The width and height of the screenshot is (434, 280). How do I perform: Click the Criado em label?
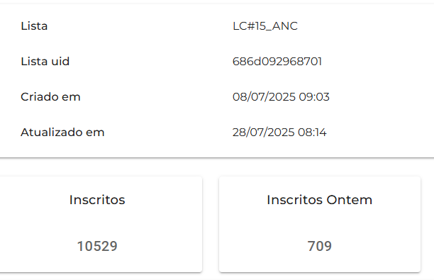coord(50,97)
